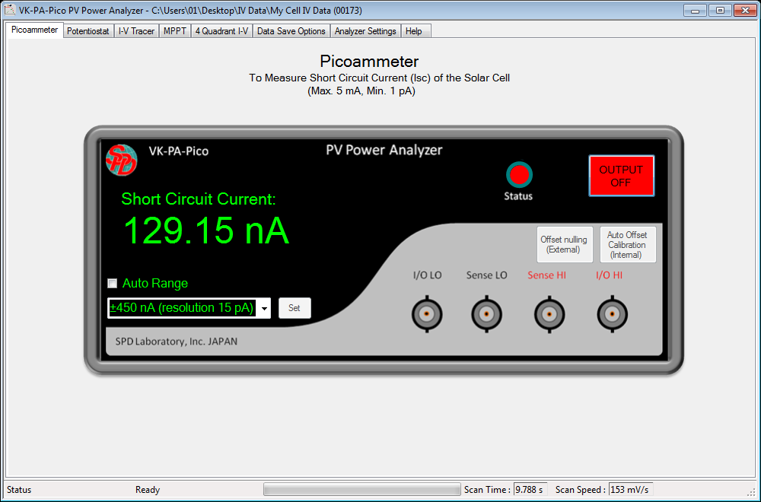Screen dimensions: 761x502
Task: Click the progress bar in status bar
Action: tap(361, 489)
